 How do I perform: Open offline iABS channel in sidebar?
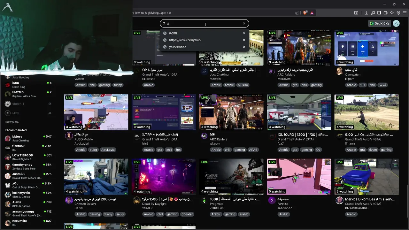click(28, 113)
